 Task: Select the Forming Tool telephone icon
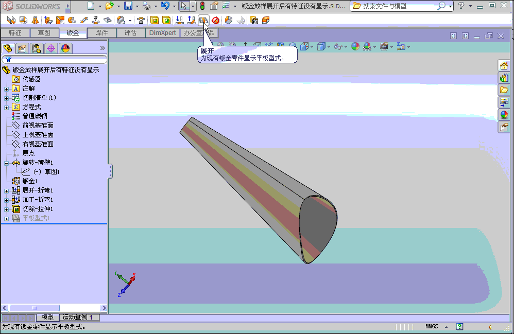[x=141, y=20]
